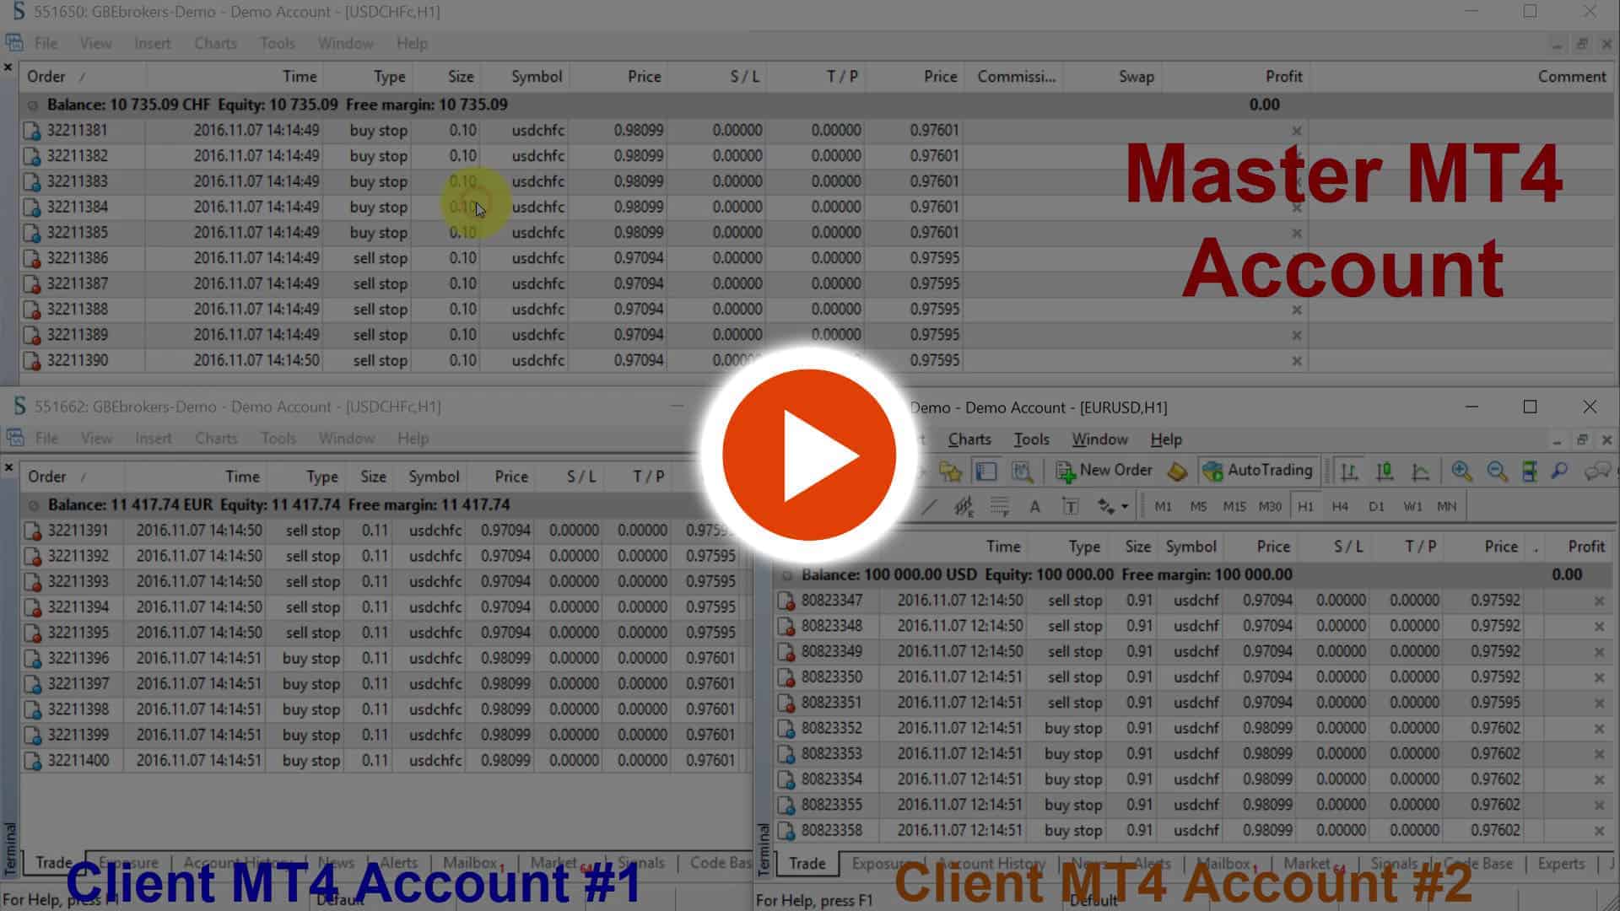The image size is (1620, 911).
Task: Sort Master orders by Swap column
Action: [1136, 76]
